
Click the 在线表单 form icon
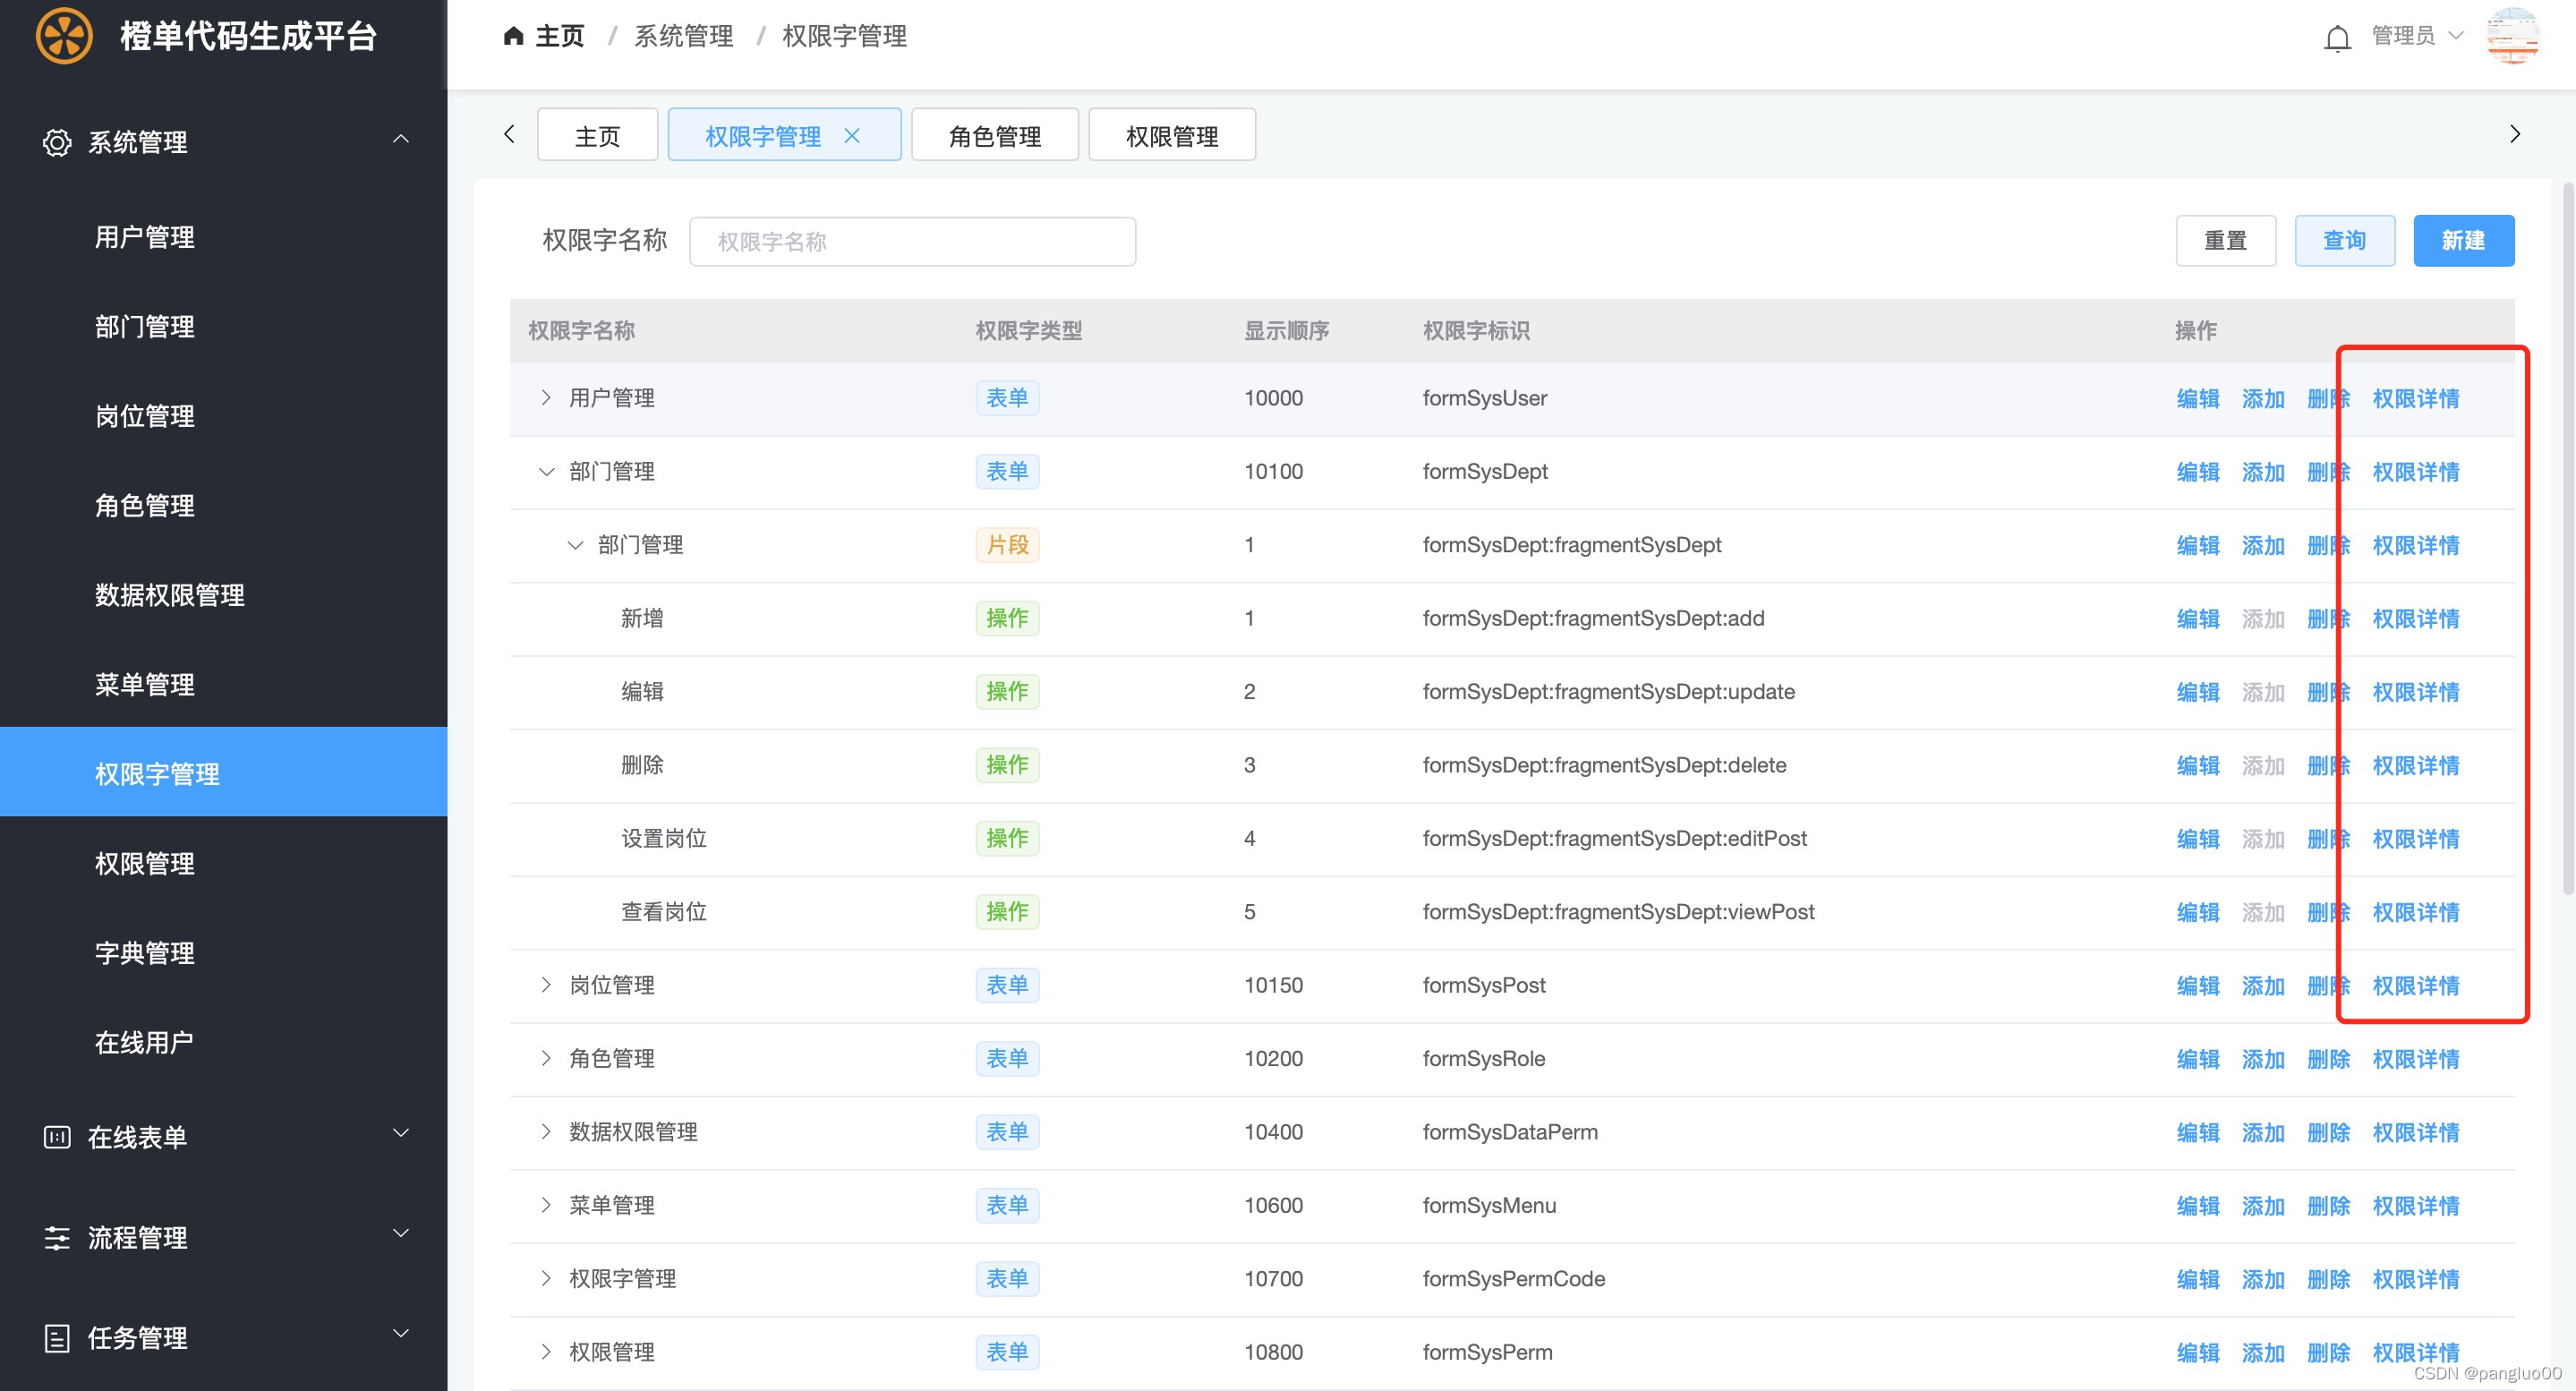pos(57,1137)
